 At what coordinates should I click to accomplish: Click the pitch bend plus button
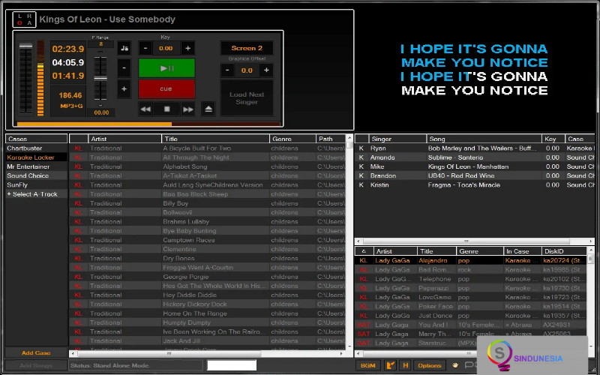click(x=124, y=88)
